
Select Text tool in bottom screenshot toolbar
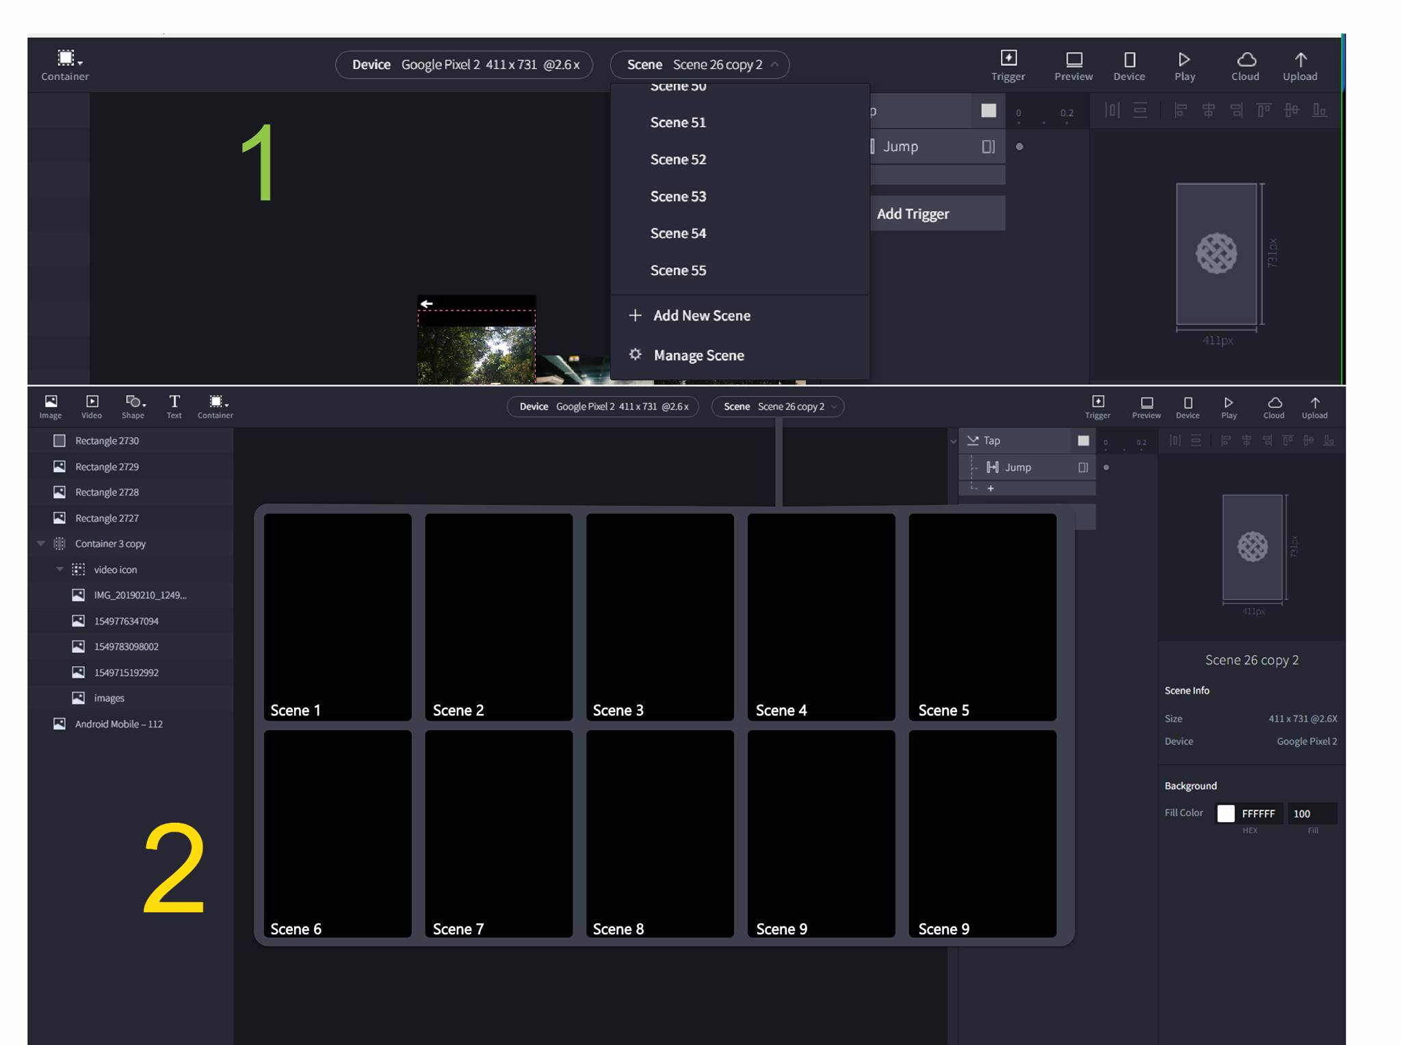pos(174,406)
